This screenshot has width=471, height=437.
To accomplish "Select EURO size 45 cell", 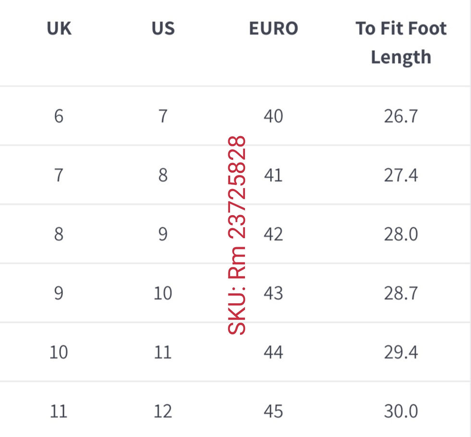I will pos(273,411).
